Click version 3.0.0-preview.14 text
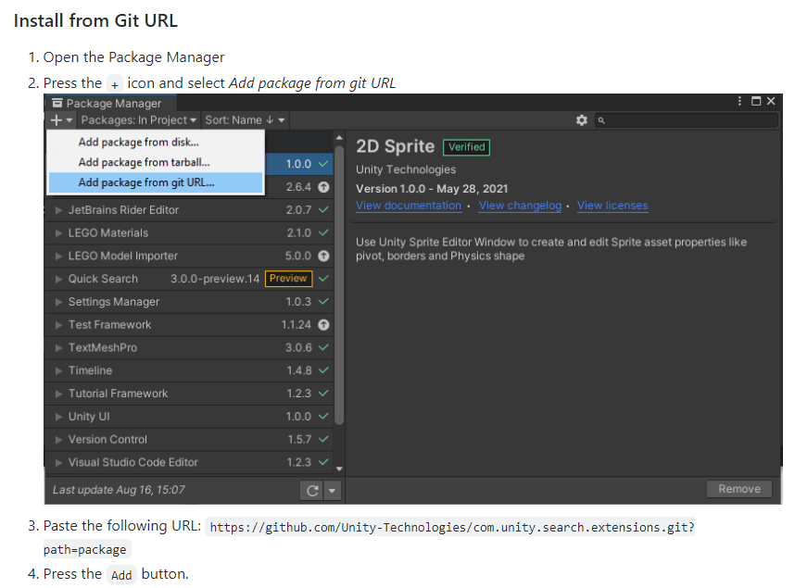The image size is (795, 588). (215, 279)
